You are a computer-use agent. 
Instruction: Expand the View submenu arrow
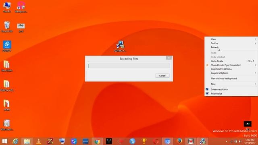[x=255, y=39]
